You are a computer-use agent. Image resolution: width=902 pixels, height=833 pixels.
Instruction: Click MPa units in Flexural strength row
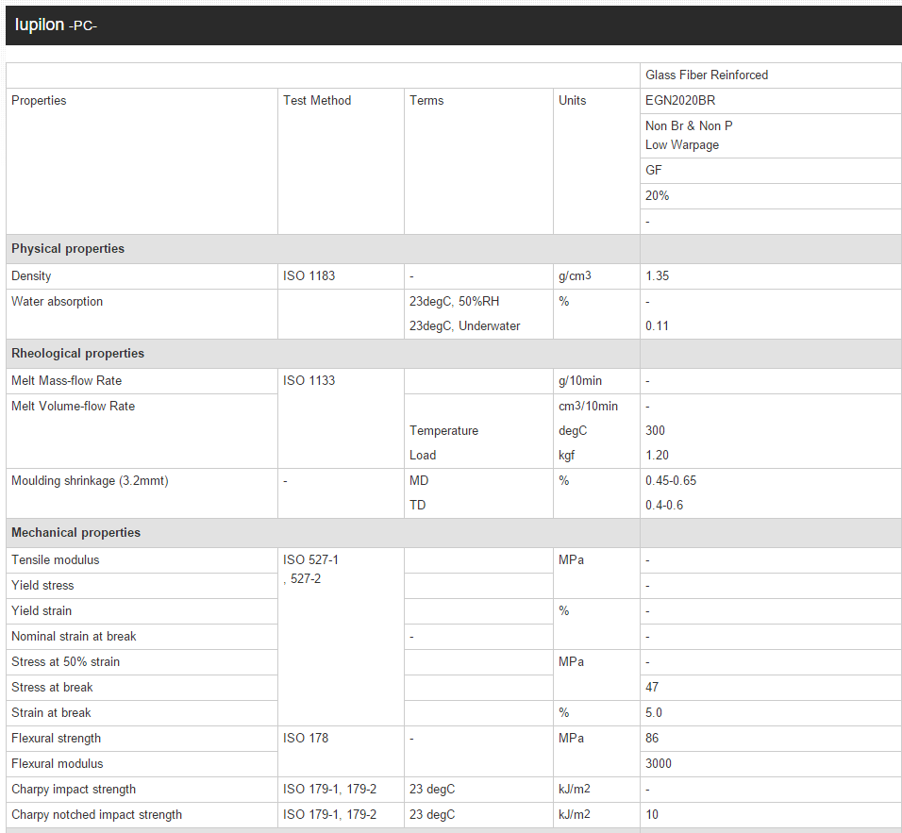[x=571, y=738]
